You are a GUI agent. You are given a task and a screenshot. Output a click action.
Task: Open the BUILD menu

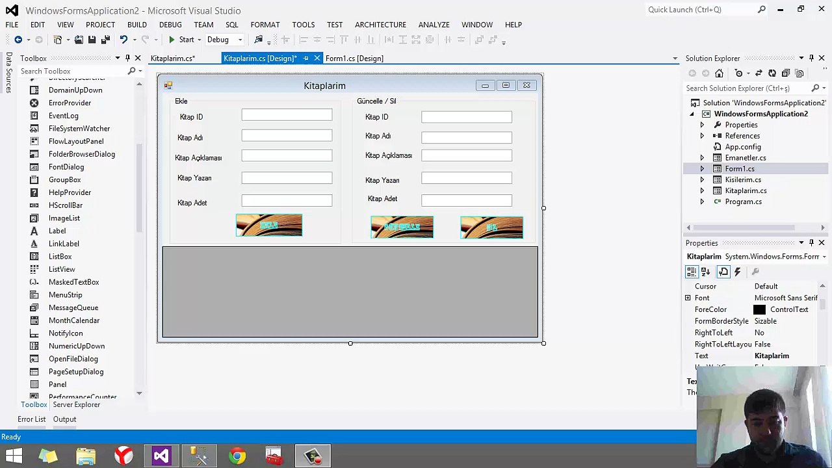(136, 25)
